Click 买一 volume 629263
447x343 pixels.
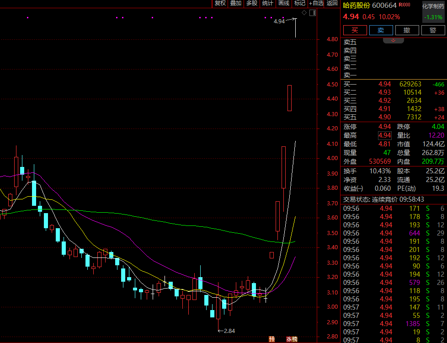tap(410, 84)
